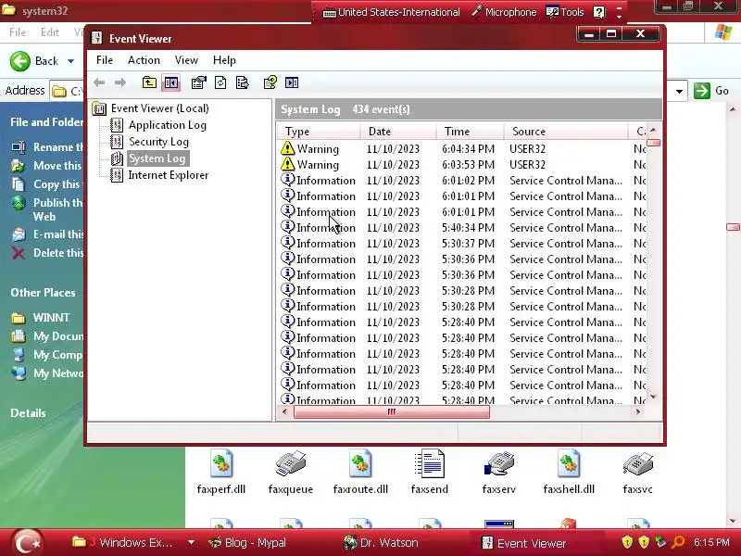Sort events by the Time column header
The height and width of the screenshot is (556, 741).
470,131
